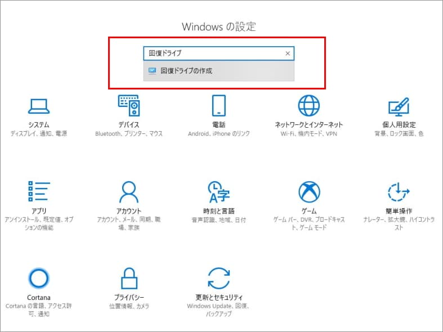This screenshot has height=332, width=443.
Task: Click the 更新とセキュリティ label
Action: (x=219, y=297)
